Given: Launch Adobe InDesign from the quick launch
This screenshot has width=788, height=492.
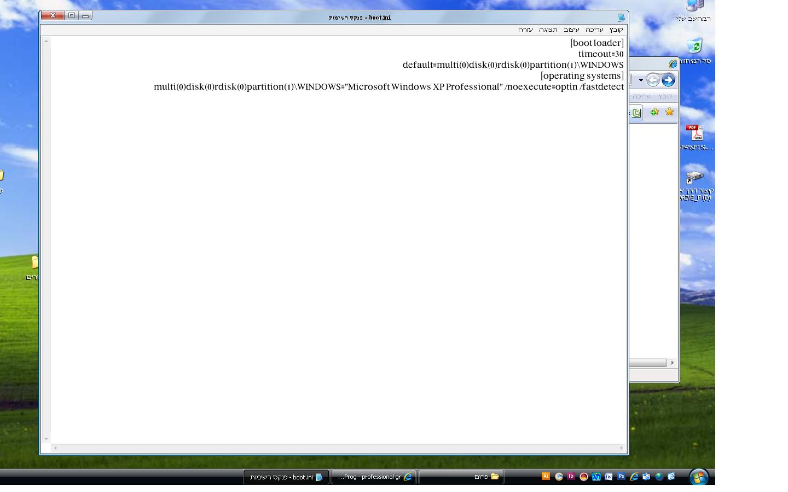Looking at the screenshot, I should pos(571,477).
